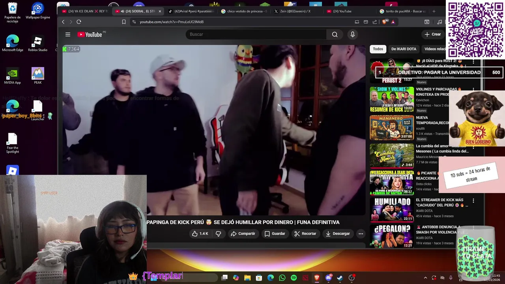Open Fear the Spotlight desktop file

pos(12,143)
